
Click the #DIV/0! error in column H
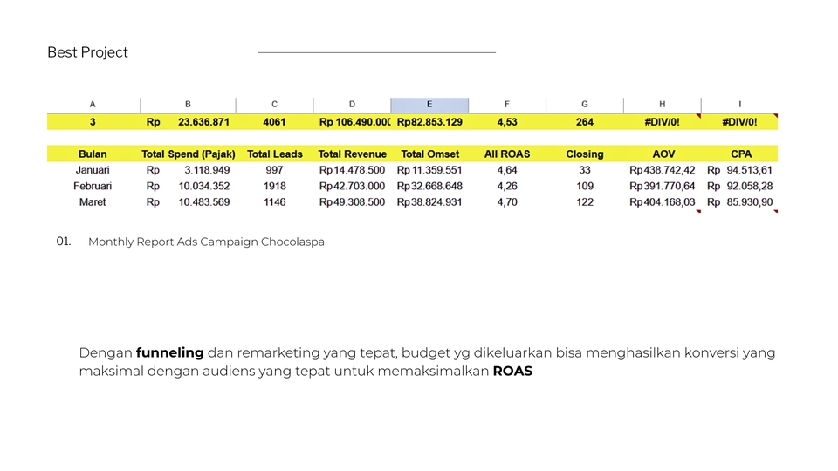(663, 122)
